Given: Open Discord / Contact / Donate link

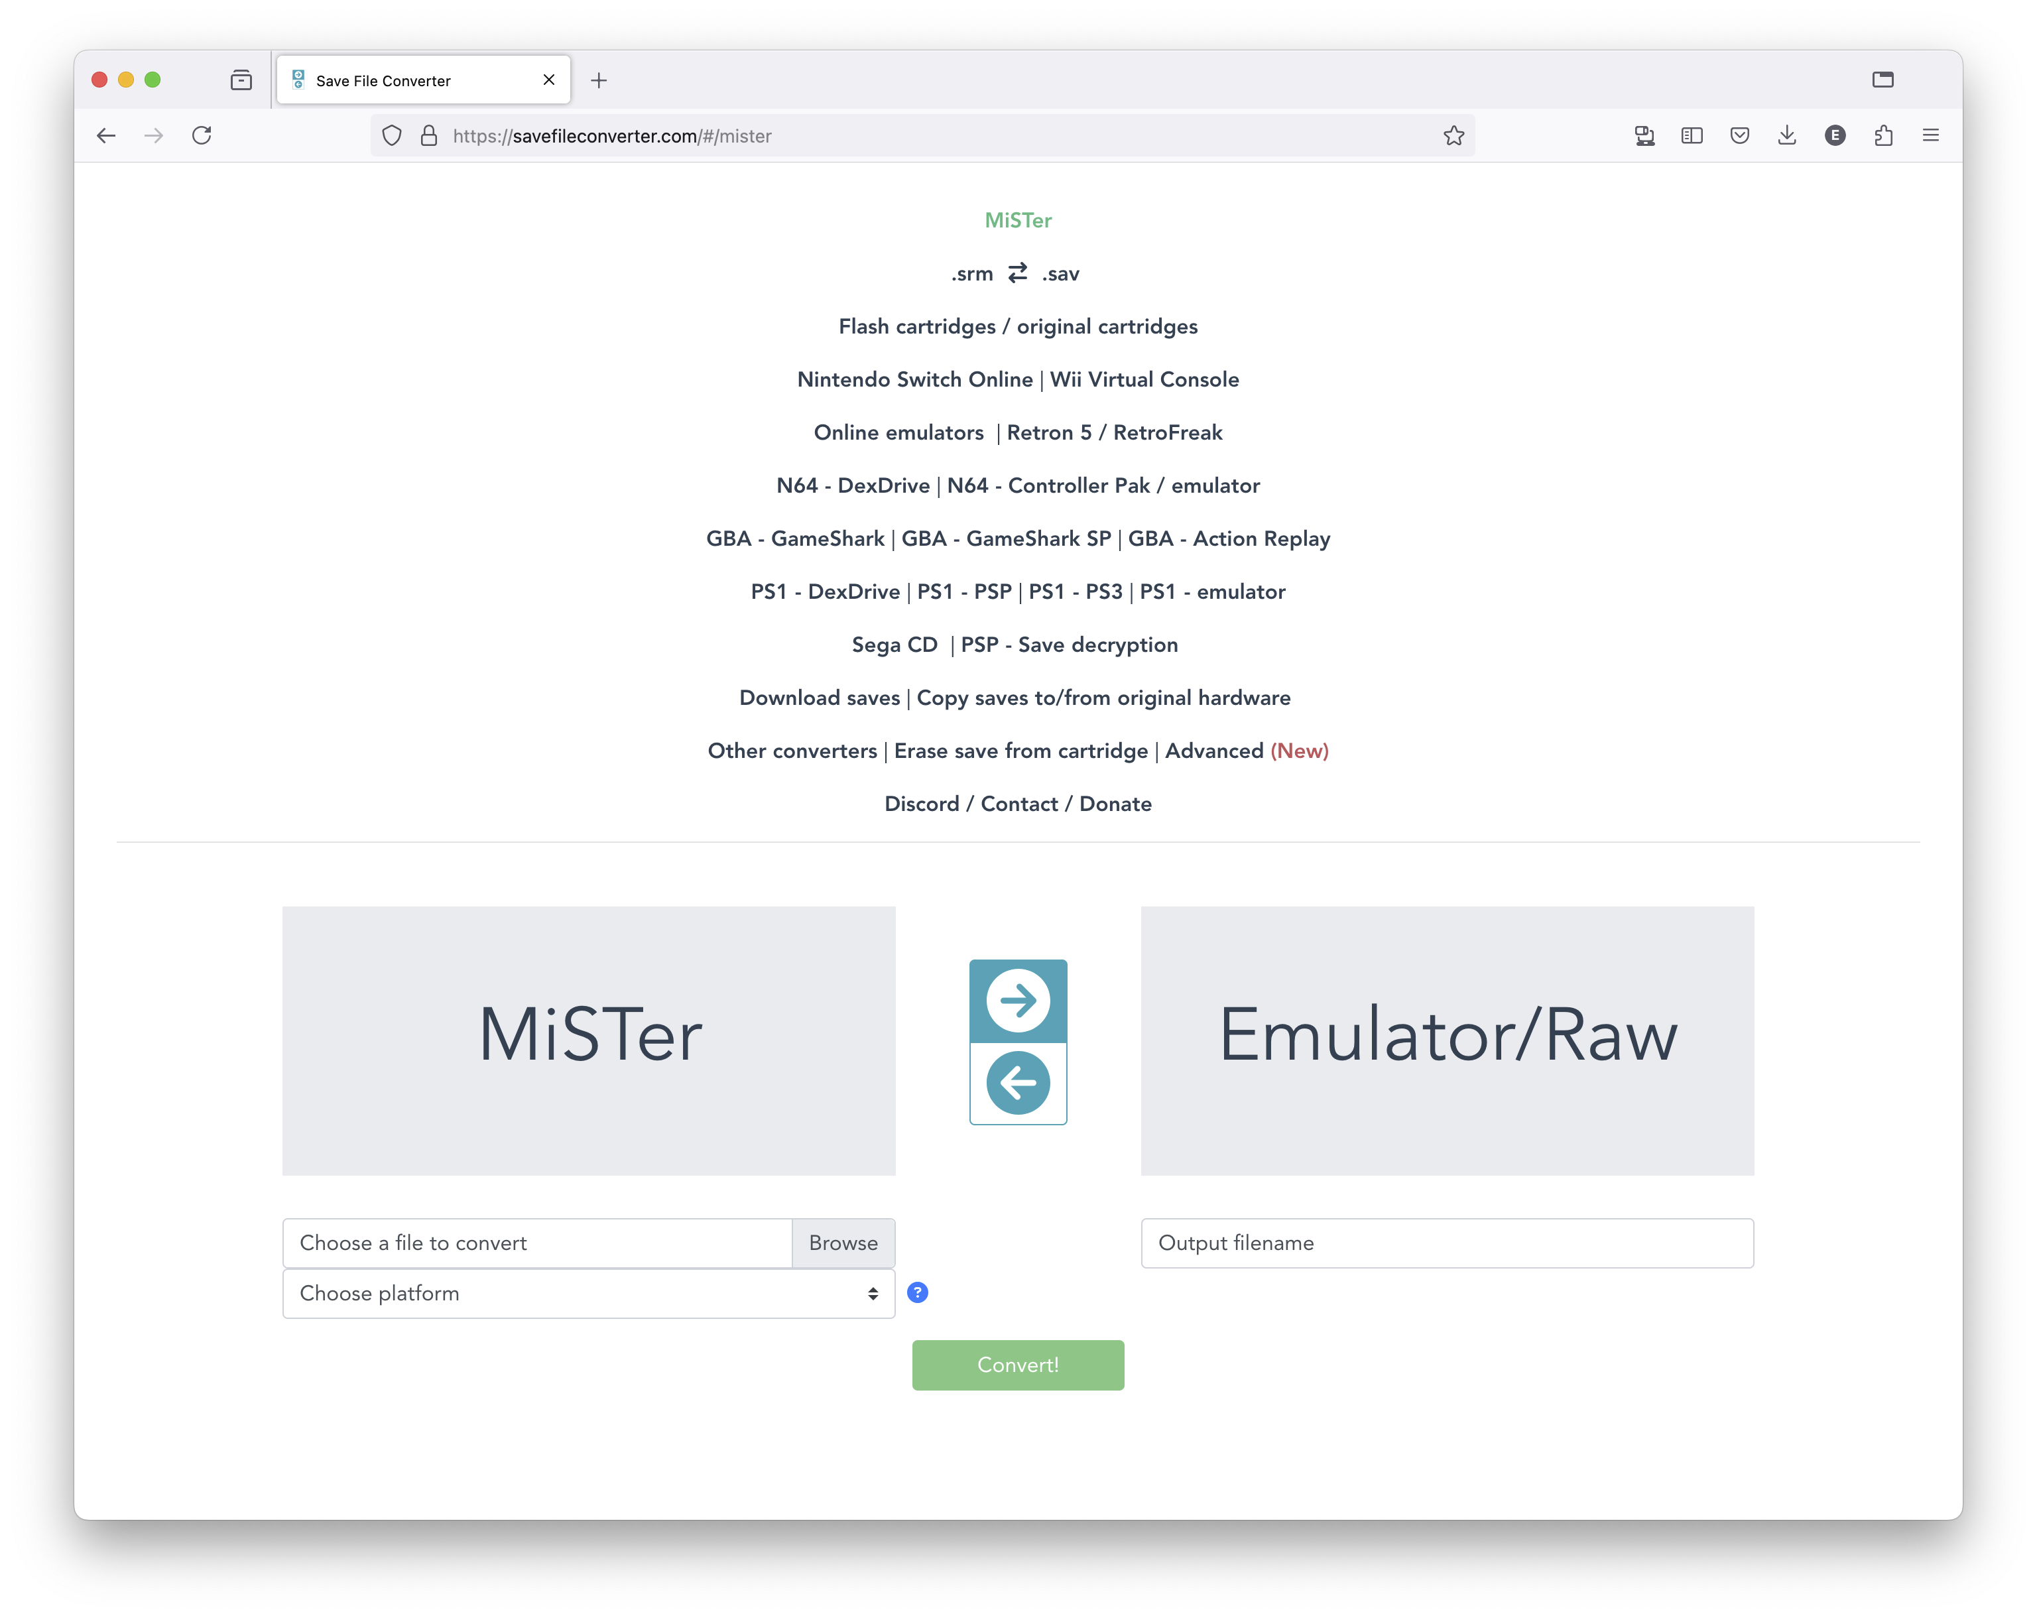Looking at the screenshot, I should [x=1018, y=803].
